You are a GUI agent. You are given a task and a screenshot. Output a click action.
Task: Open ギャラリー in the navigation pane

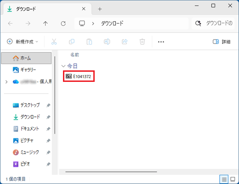pos(24,70)
